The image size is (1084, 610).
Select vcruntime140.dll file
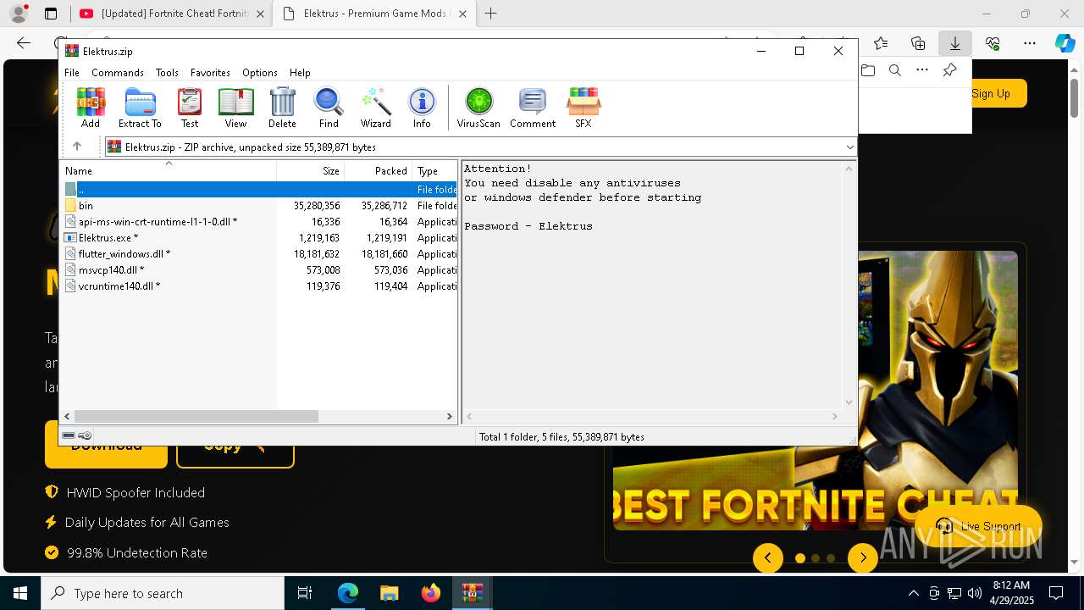pyautogui.click(x=259, y=286)
